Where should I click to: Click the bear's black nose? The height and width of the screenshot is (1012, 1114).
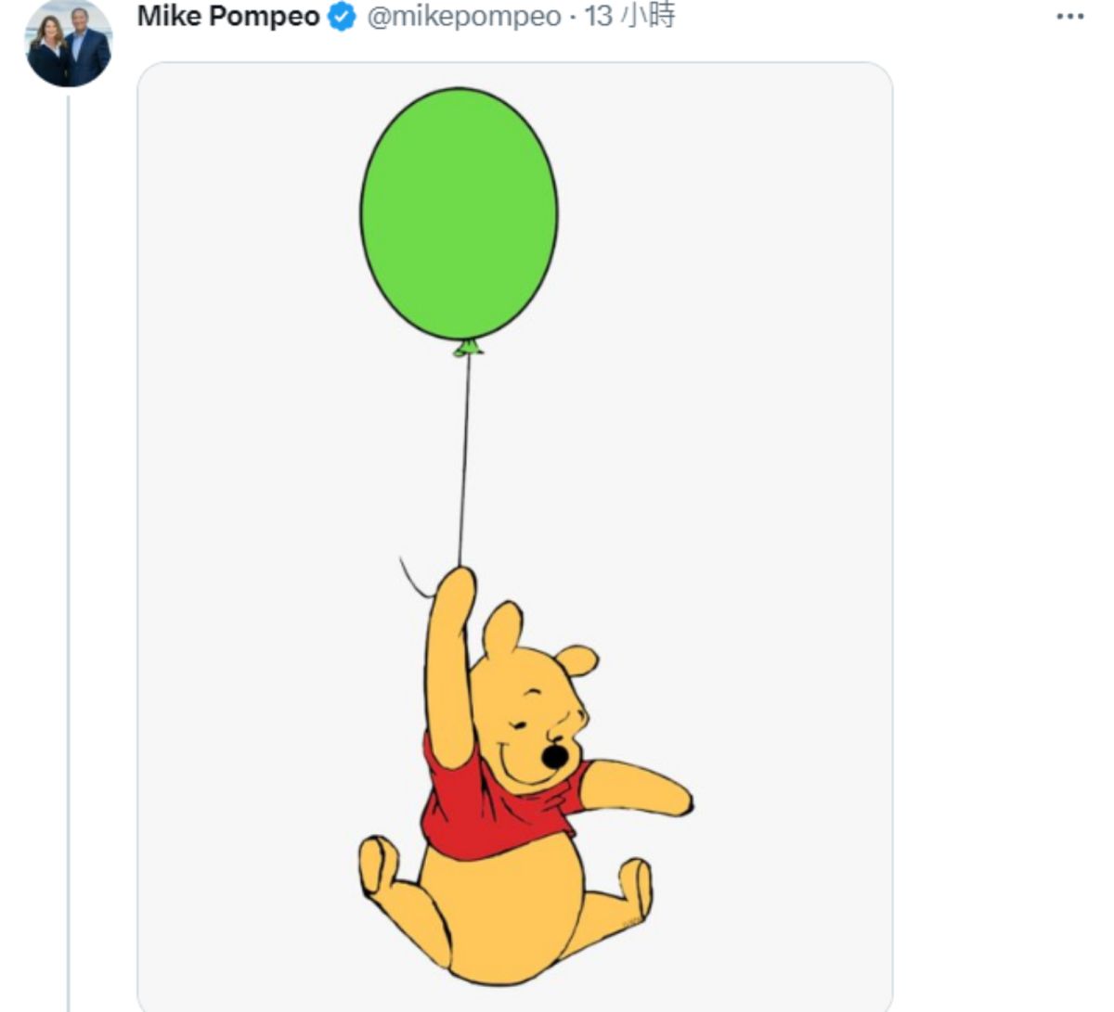(554, 757)
